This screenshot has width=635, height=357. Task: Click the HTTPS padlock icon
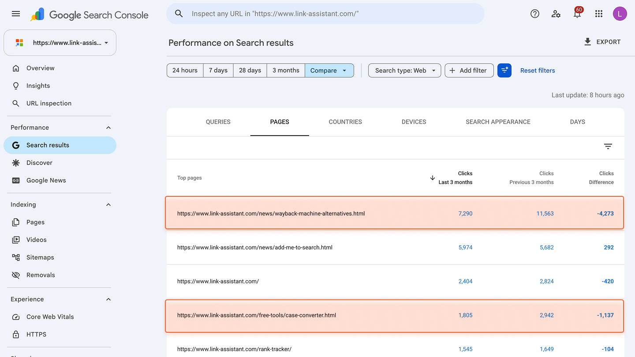pyautogui.click(x=16, y=335)
